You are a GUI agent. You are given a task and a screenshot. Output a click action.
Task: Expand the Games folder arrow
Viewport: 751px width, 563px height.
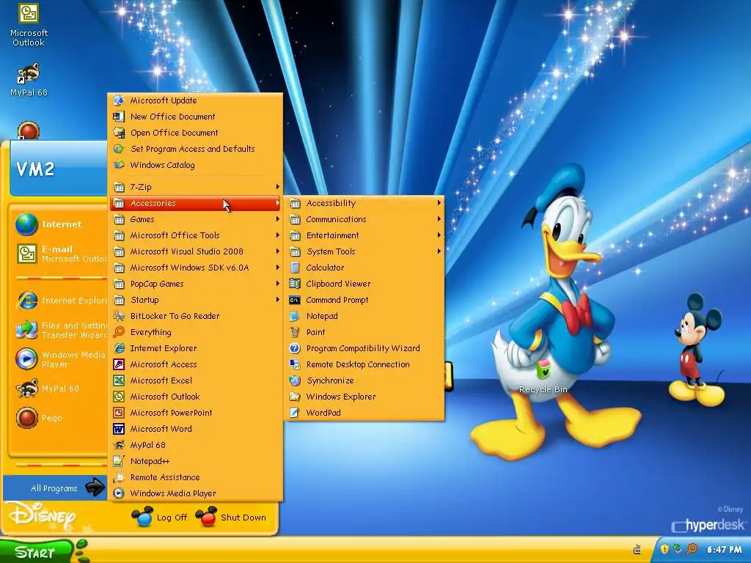tap(277, 219)
